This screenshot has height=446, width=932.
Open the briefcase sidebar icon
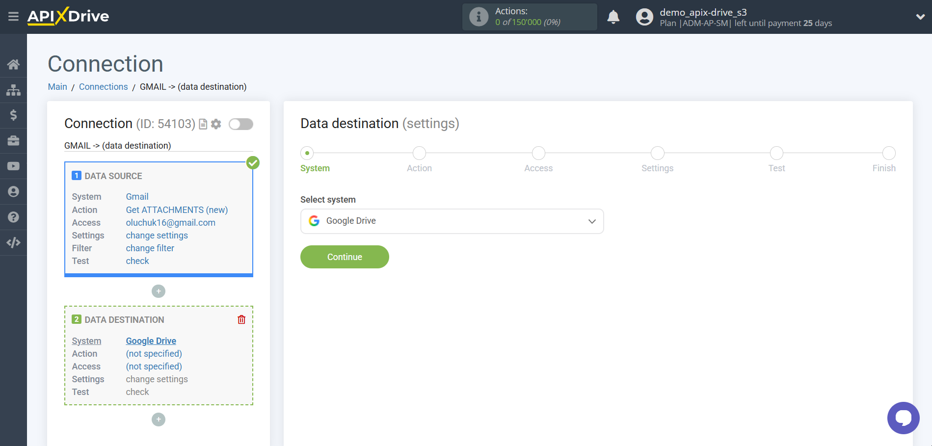pos(13,141)
